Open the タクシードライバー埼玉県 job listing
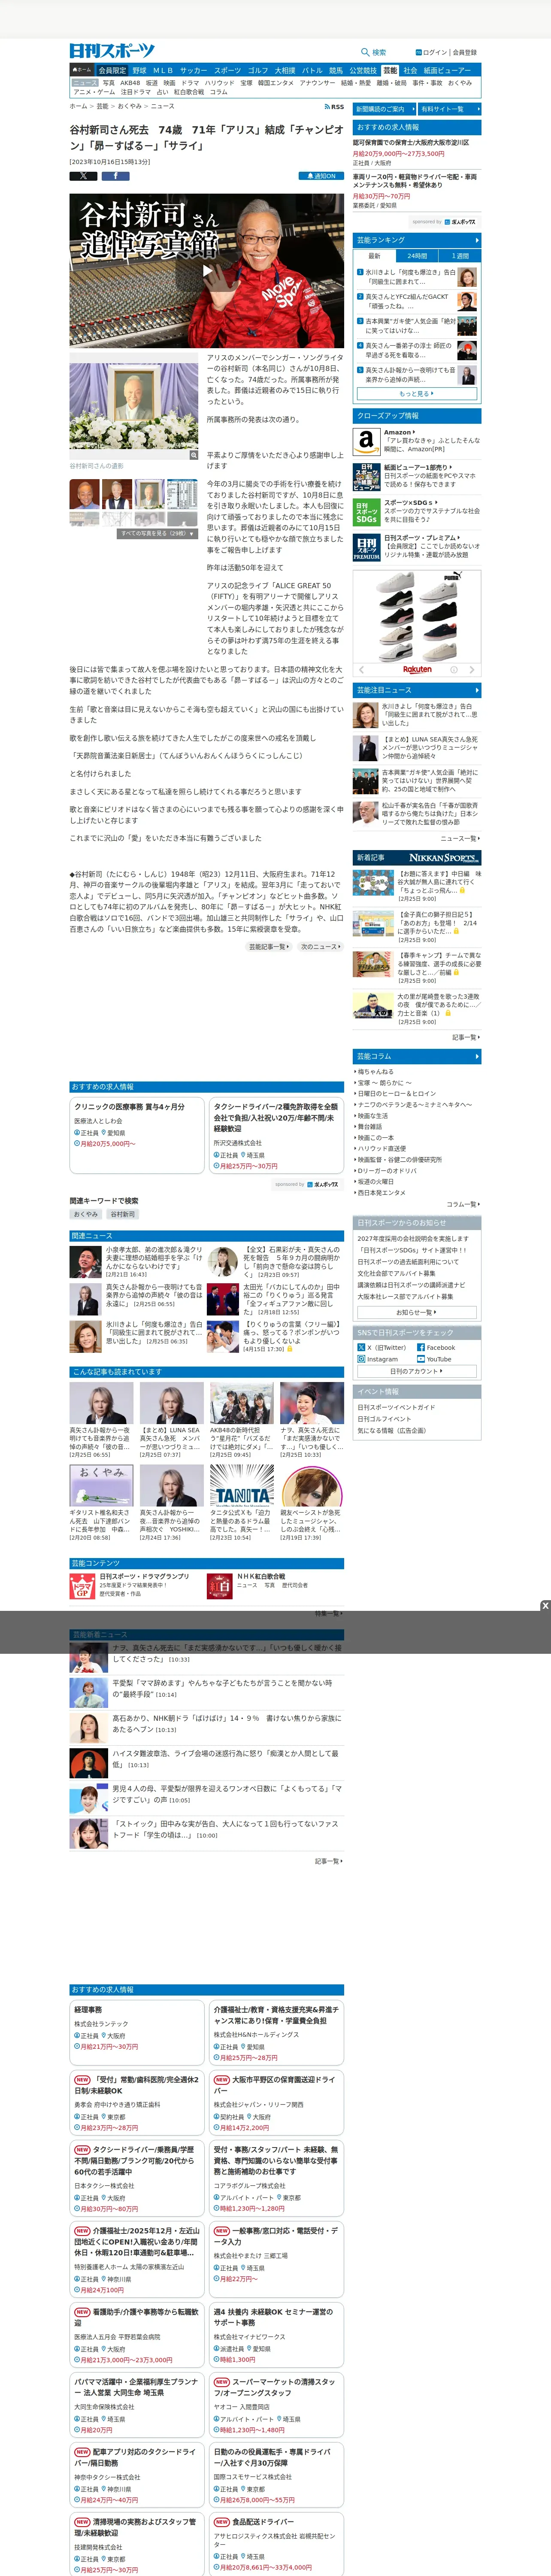Screen dimensions: 551x2576 (276, 1136)
